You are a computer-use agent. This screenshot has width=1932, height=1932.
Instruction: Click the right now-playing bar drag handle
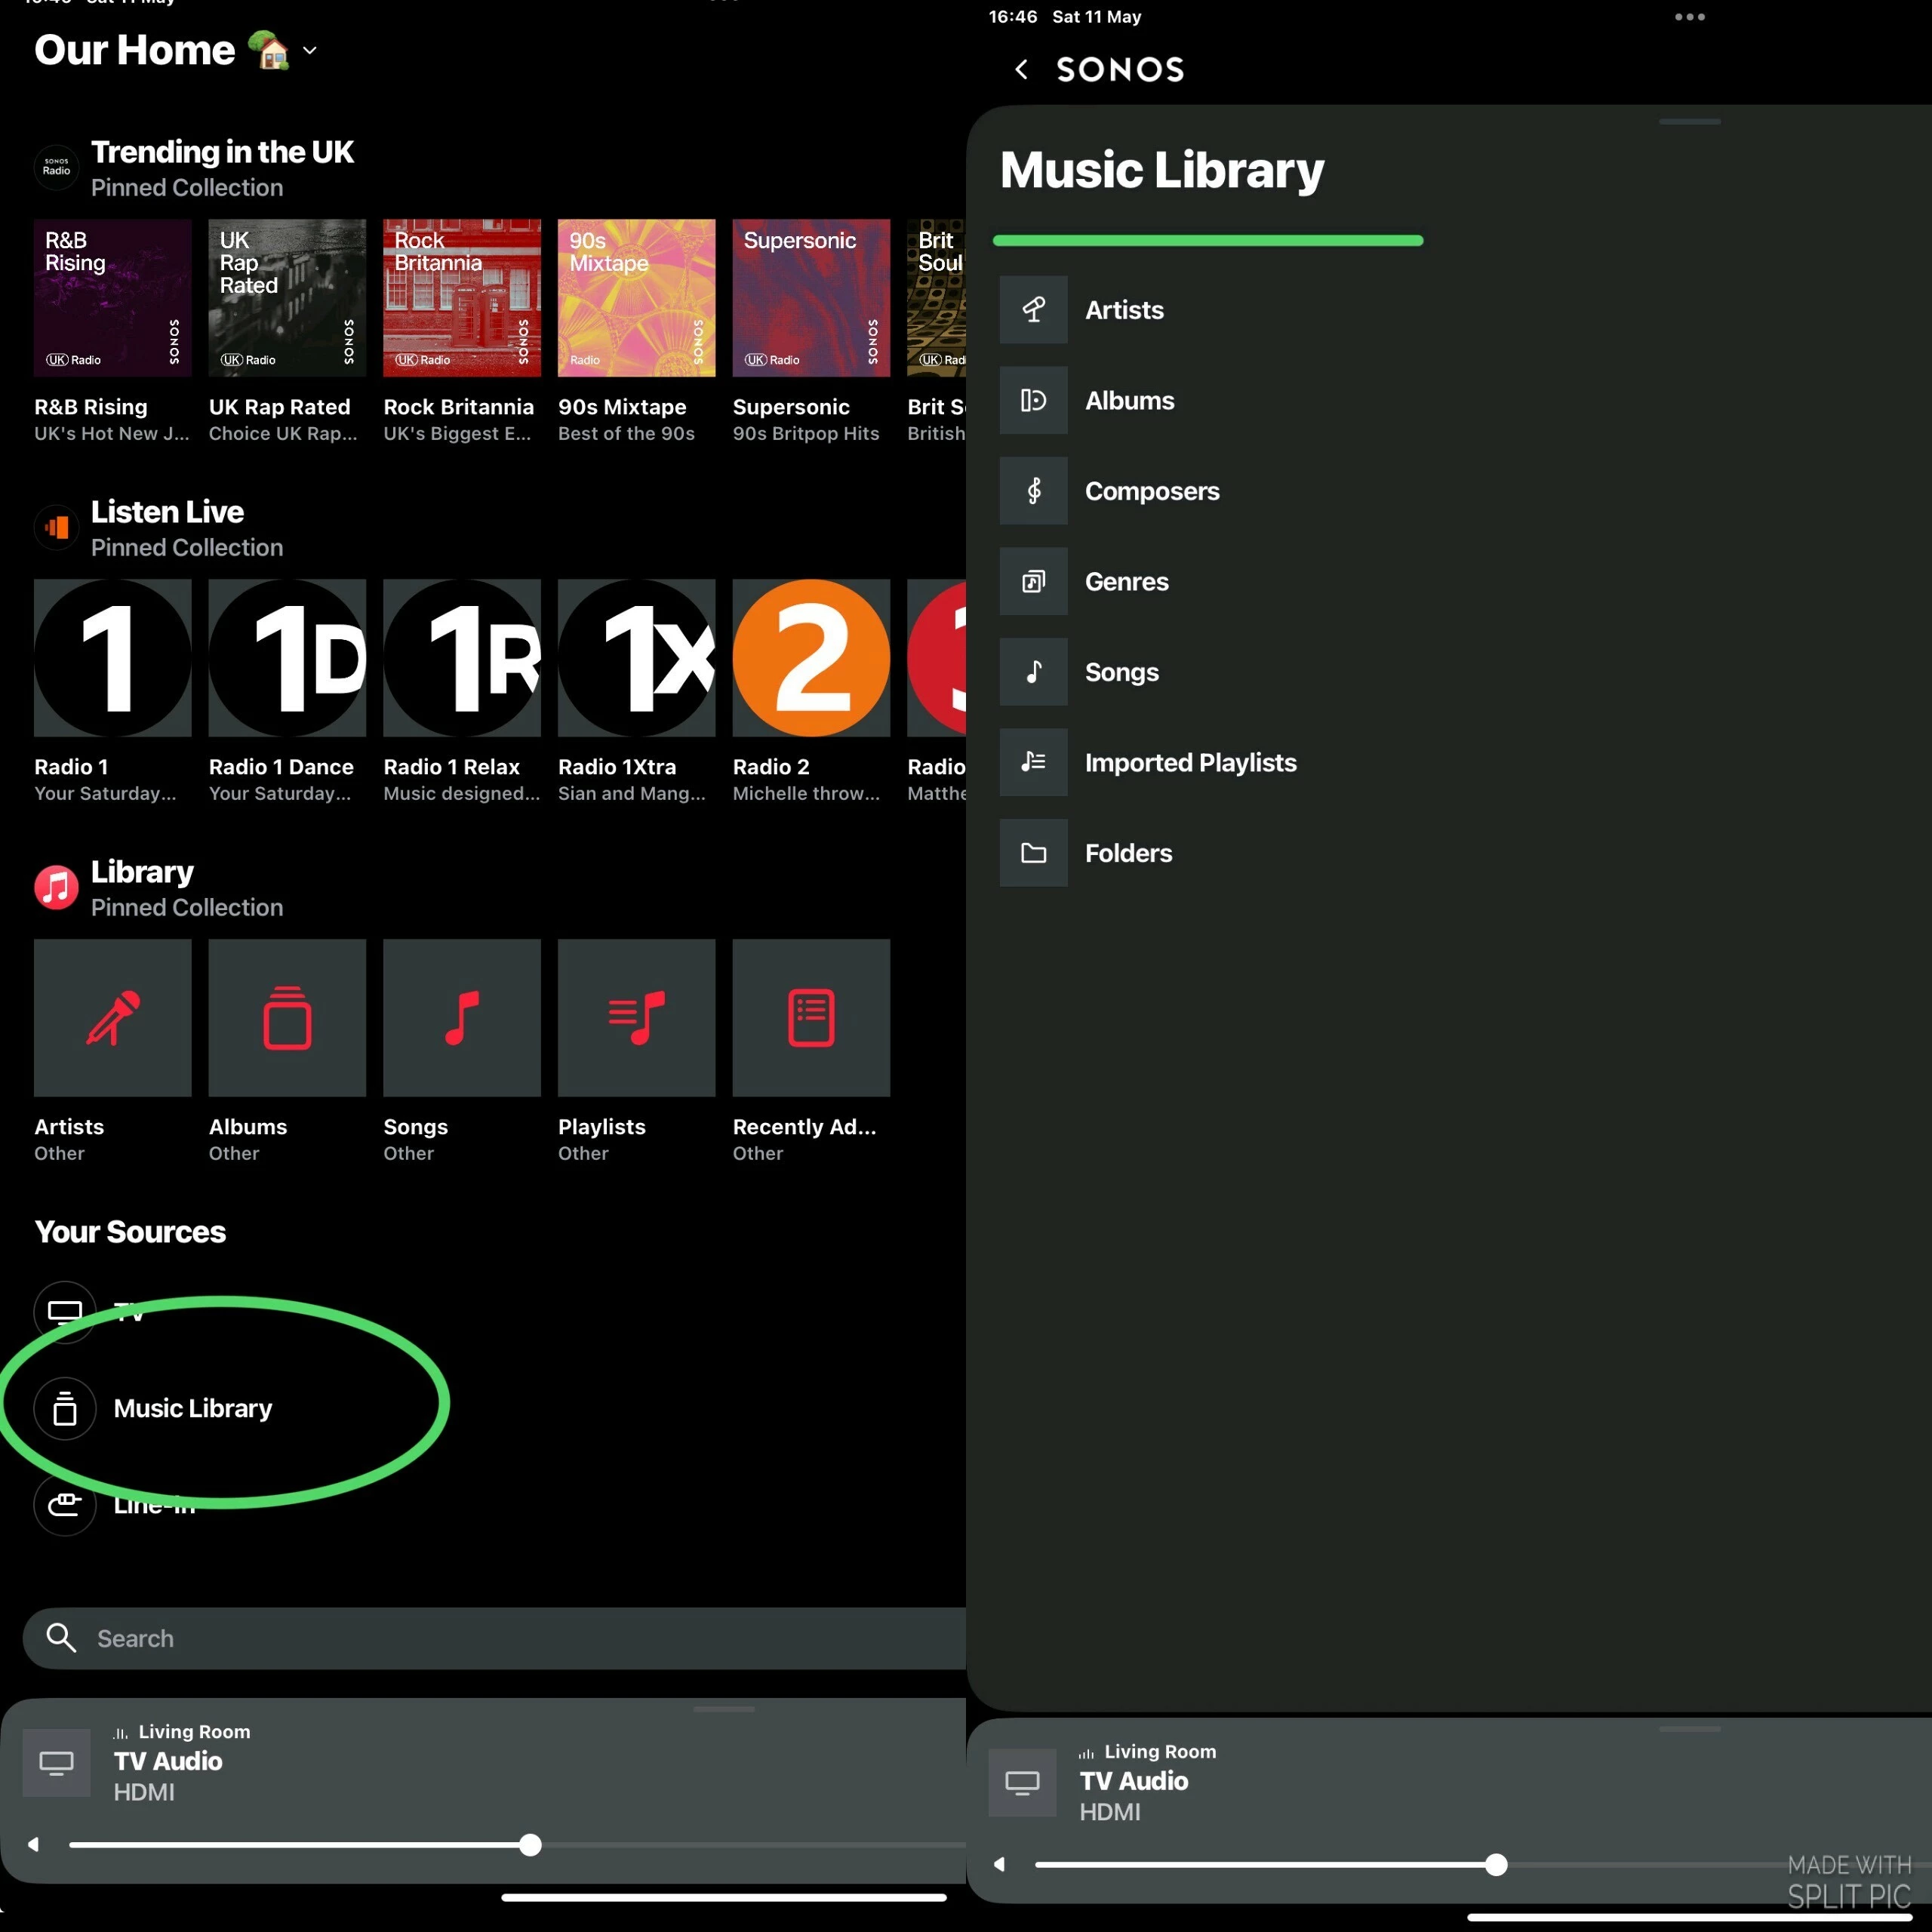click(1689, 1729)
